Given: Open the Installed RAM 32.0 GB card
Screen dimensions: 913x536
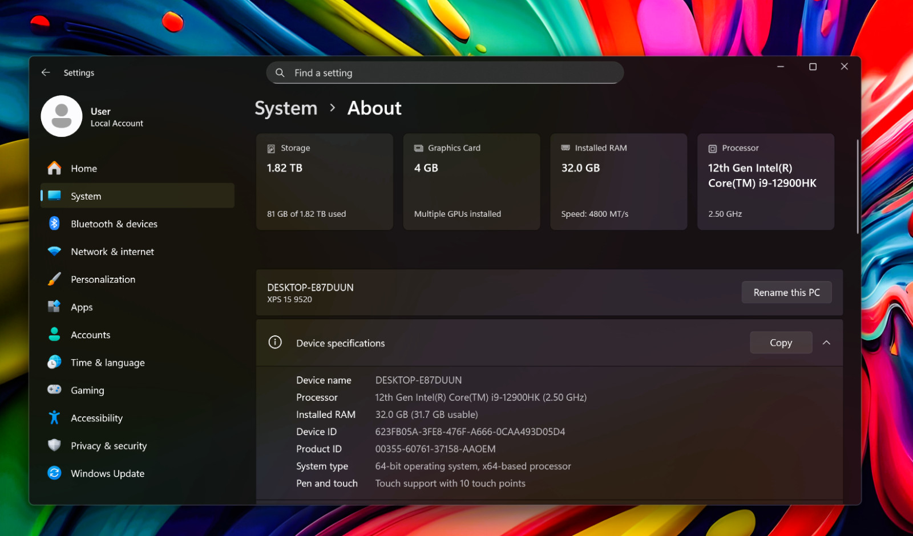Looking at the screenshot, I should pyautogui.click(x=619, y=181).
